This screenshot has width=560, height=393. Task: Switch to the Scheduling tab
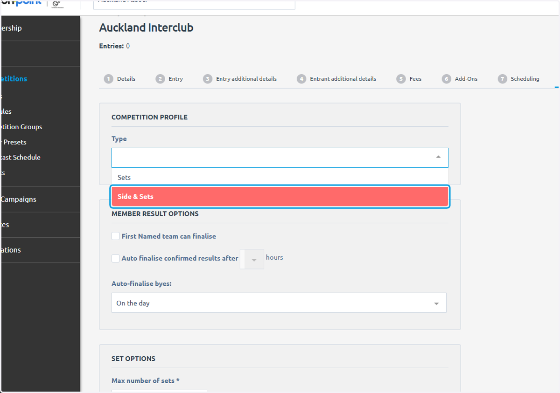click(525, 79)
